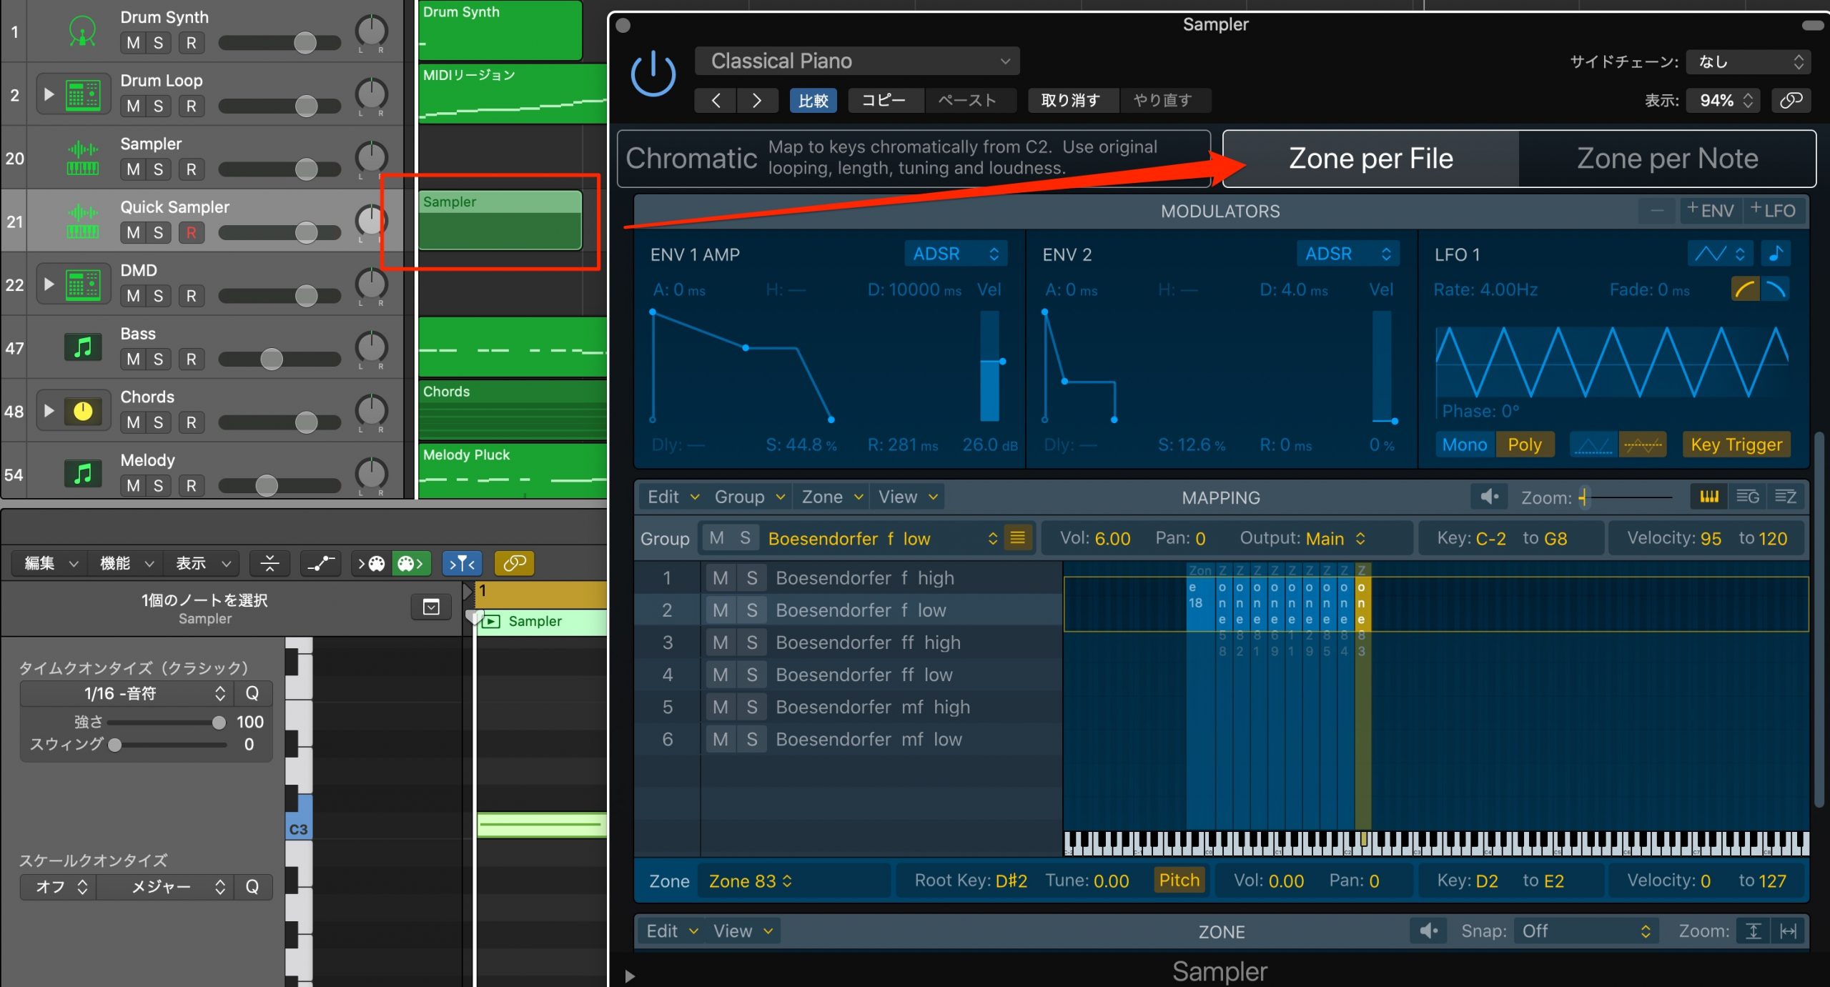Click the group list icon beside Boesendorfer f low
Viewport: 1830px width, 987px height.
point(1018,538)
